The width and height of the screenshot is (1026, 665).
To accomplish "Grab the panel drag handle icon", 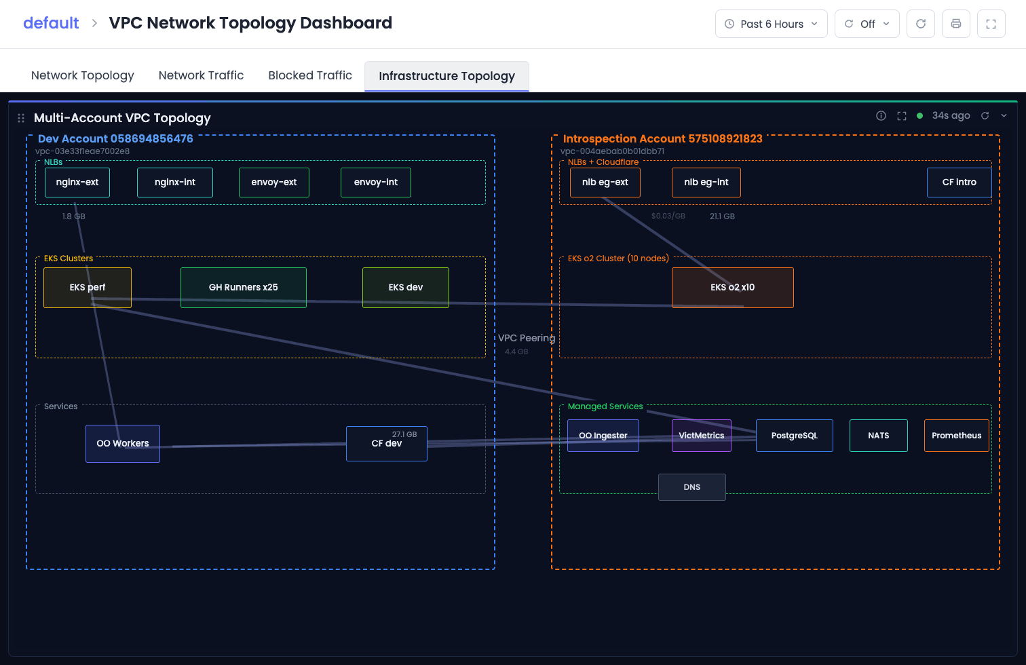I will tap(21, 118).
